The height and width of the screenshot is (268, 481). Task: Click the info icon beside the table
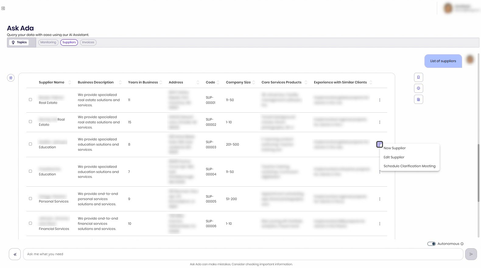click(418, 88)
